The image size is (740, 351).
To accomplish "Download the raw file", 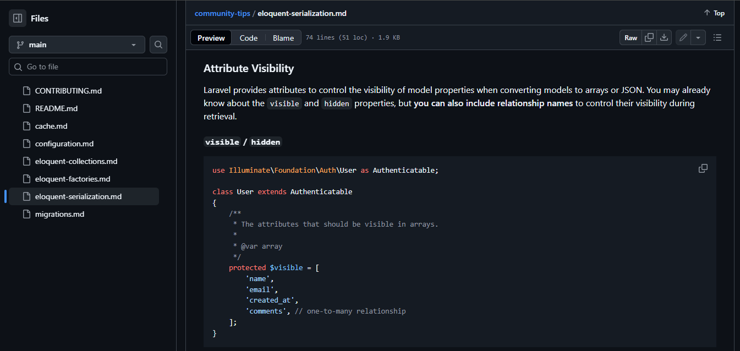I will (664, 37).
